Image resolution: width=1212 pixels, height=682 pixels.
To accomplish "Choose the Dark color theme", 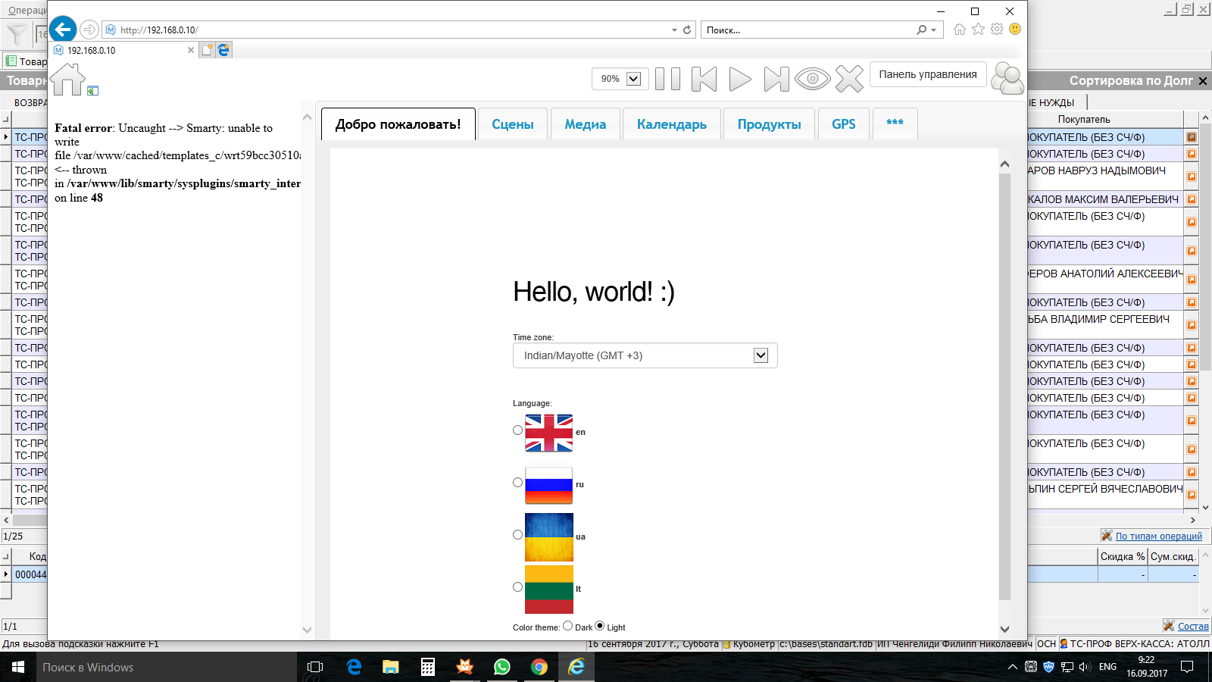I will 568,626.
